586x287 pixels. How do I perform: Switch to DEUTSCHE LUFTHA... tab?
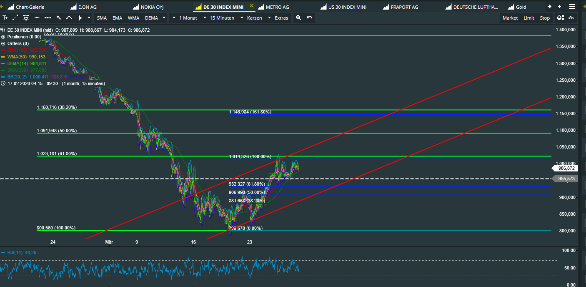[472, 7]
